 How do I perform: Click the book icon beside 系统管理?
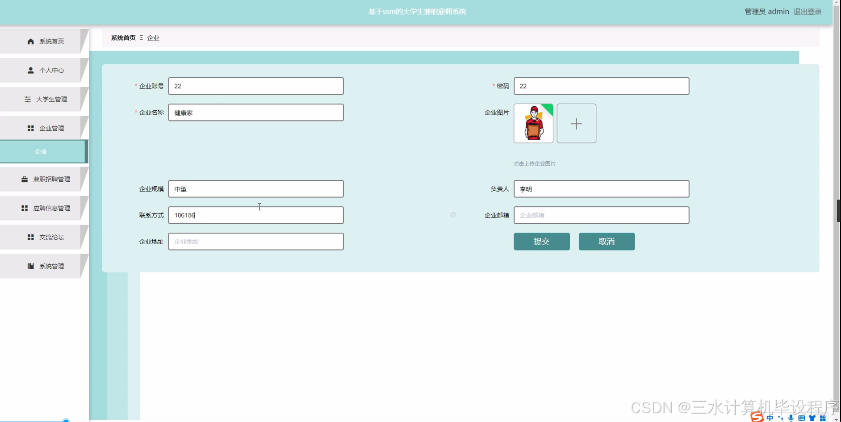coord(30,266)
